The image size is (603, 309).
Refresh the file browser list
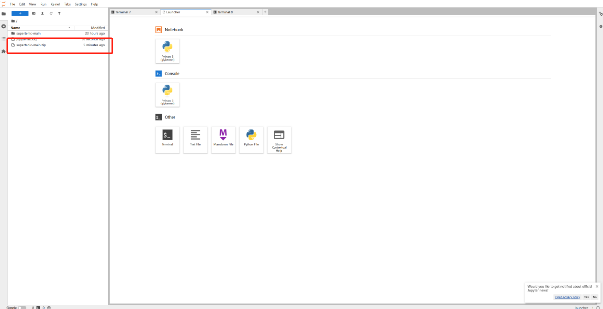point(51,13)
